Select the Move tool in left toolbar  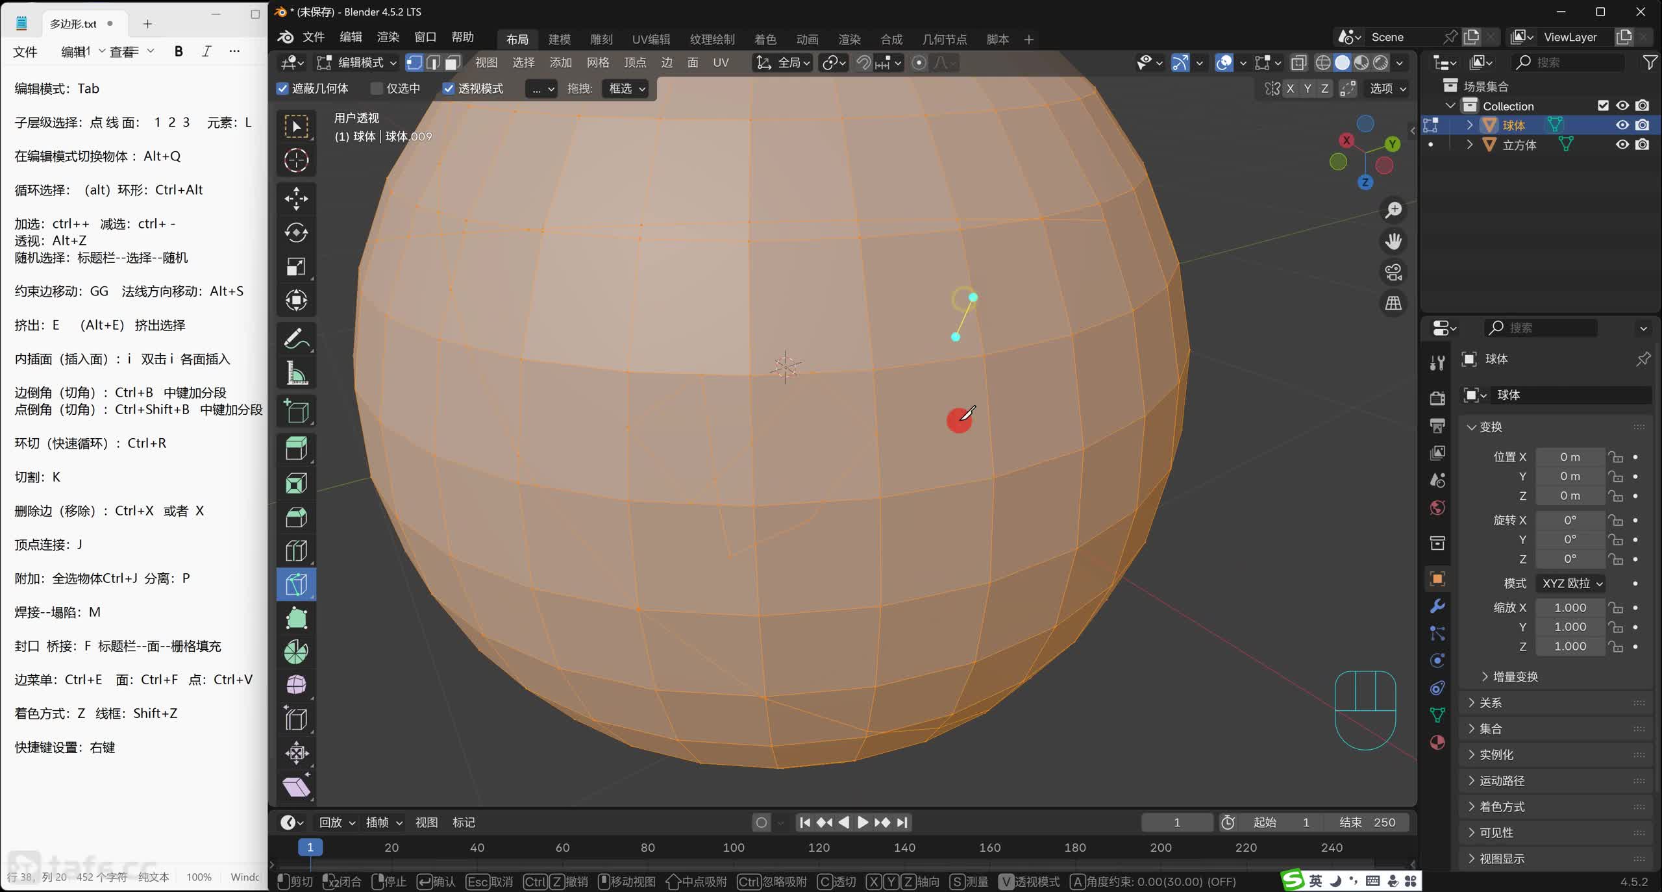tap(296, 199)
